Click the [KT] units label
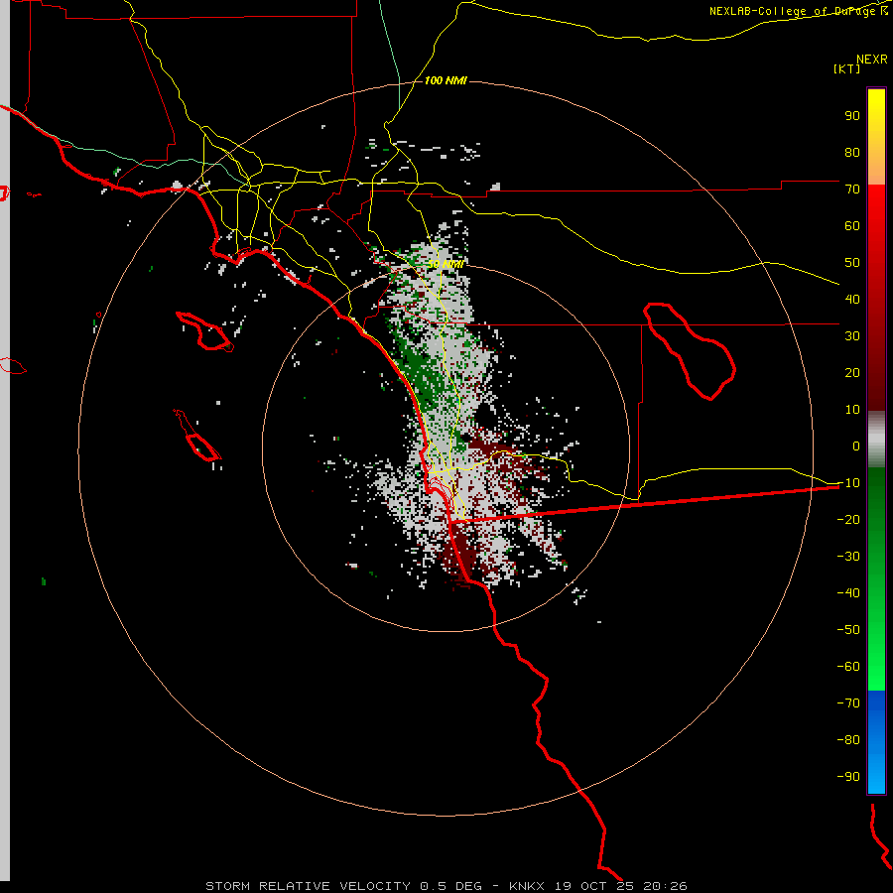The width and height of the screenshot is (893, 893). (847, 68)
